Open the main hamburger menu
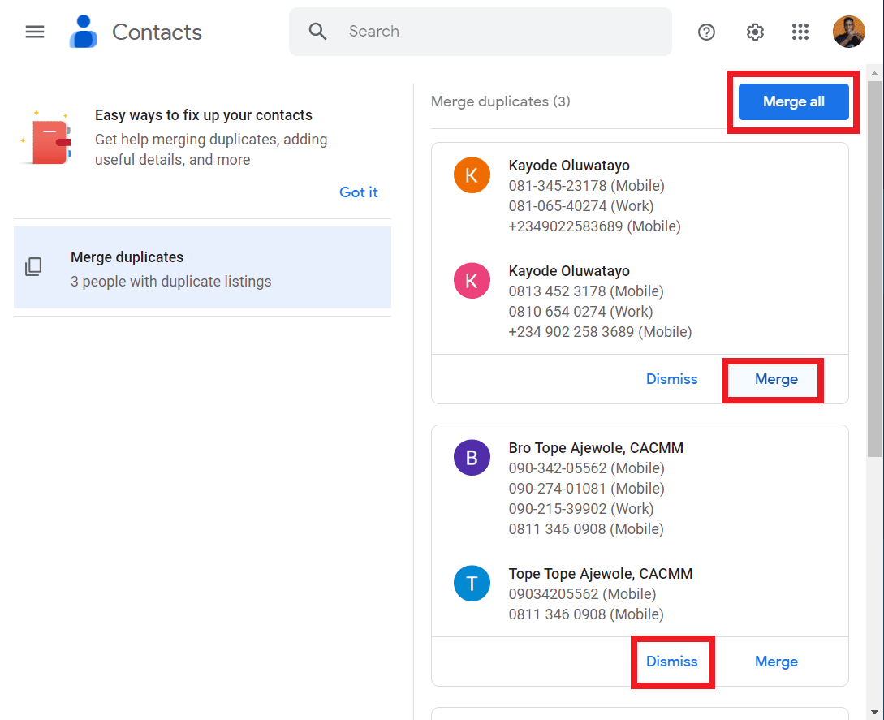This screenshot has width=884, height=720. [x=35, y=32]
